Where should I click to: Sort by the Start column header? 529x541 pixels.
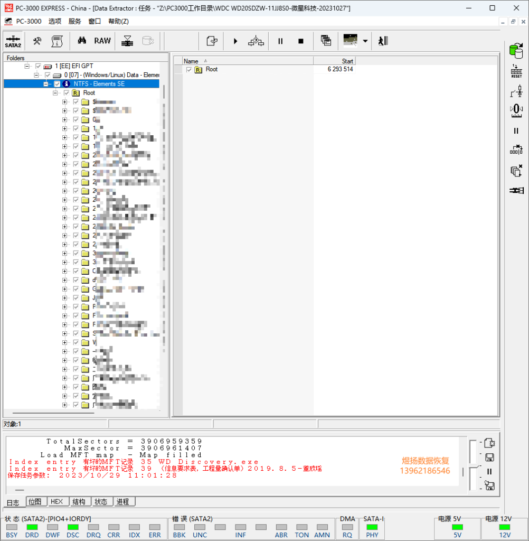point(334,61)
